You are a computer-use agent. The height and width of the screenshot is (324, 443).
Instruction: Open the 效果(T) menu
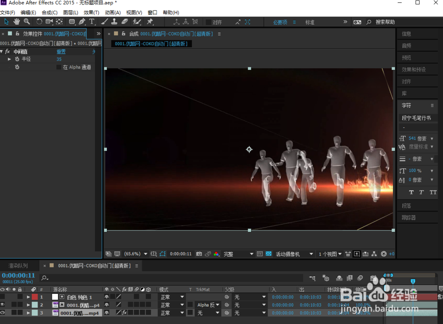[91, 12]
